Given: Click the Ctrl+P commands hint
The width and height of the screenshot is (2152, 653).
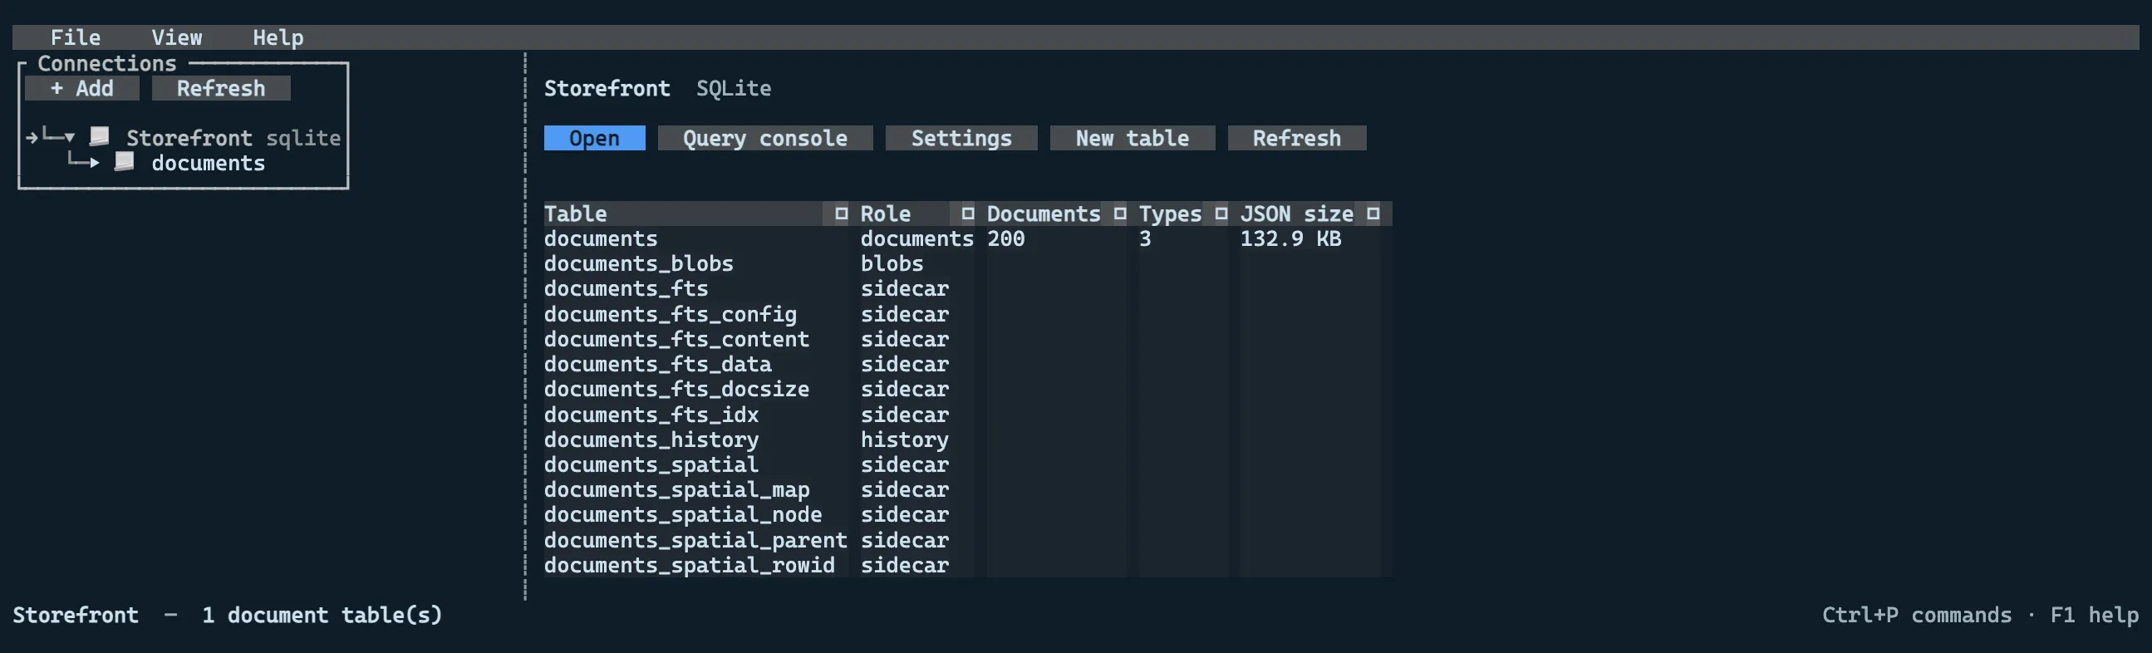Looking at the screenshot, I should (x=1917, y=616).
